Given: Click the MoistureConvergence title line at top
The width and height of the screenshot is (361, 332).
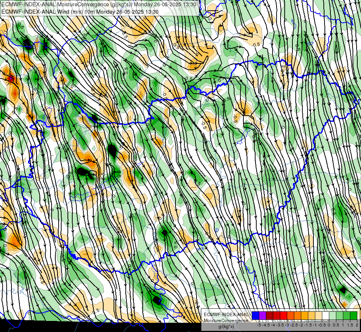Looking at the screenshot, I should pyautogui.click(x=99, y=4).
